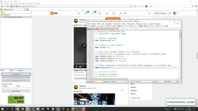Screen dimensions: 198x111
Task: Open the Porsche post image thumbnail
Action: point(94,99)
